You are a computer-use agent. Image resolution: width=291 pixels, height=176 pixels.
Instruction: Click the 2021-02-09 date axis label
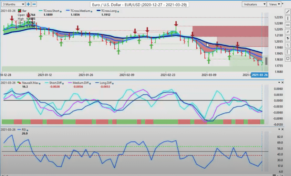[x=127, y=75]
